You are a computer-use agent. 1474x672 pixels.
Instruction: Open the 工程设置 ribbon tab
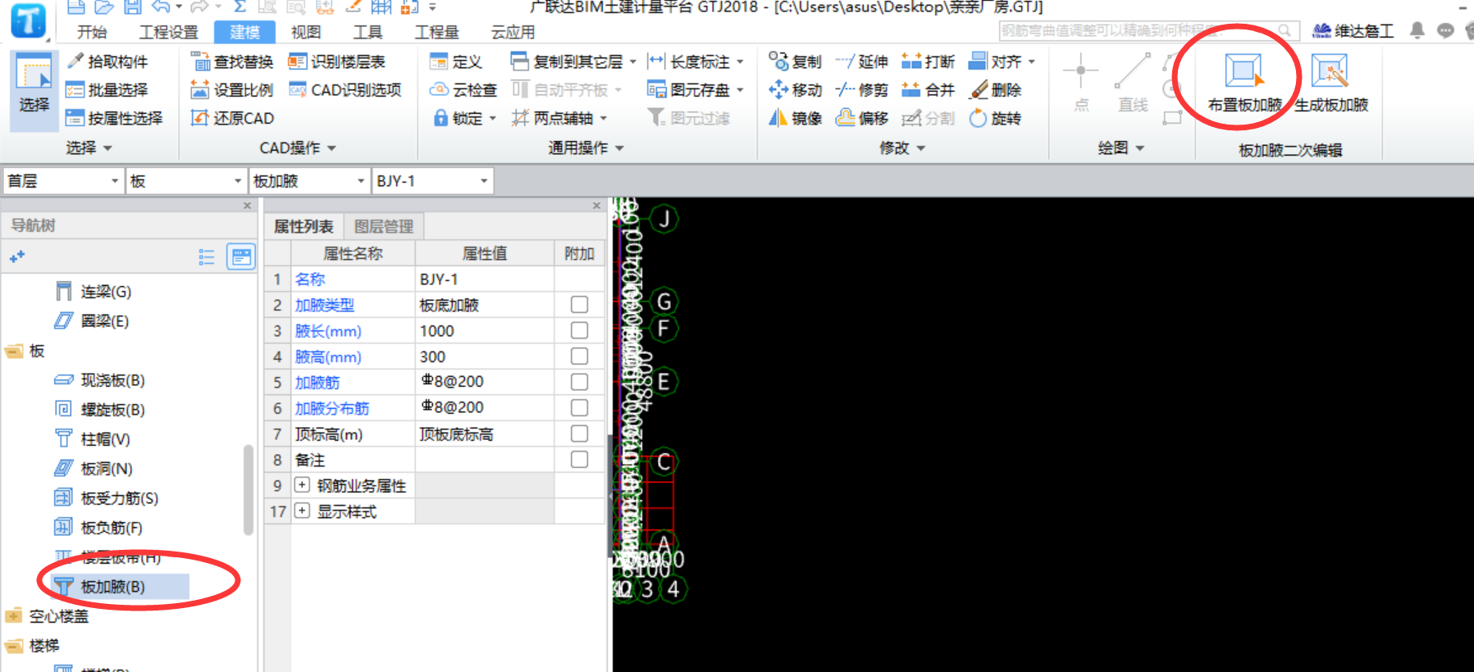pyautogui.click(x=168, y=32)
